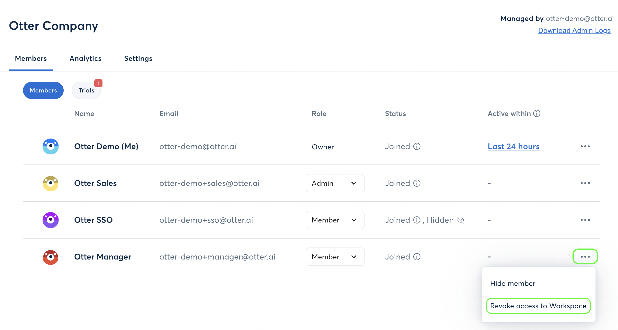Open the Settings tab
The width and height of the screenshot is (618, 330).
(138, 58)
